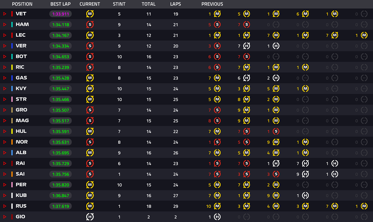This screenshot has height=222, width=373.
Task: Expand the GIO driver row arrow
Action: click(5, 217)
